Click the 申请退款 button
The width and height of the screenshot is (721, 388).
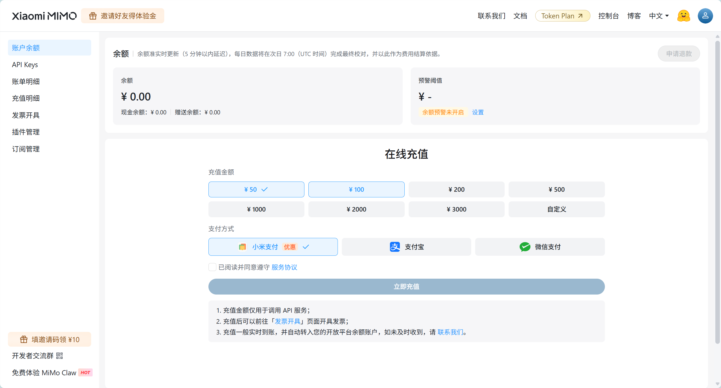pos(679,54)
